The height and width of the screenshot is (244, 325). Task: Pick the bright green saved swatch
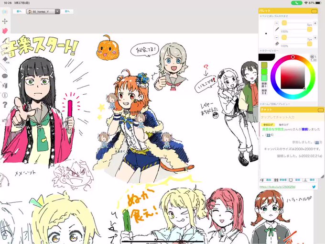click(x=264, y=72)
